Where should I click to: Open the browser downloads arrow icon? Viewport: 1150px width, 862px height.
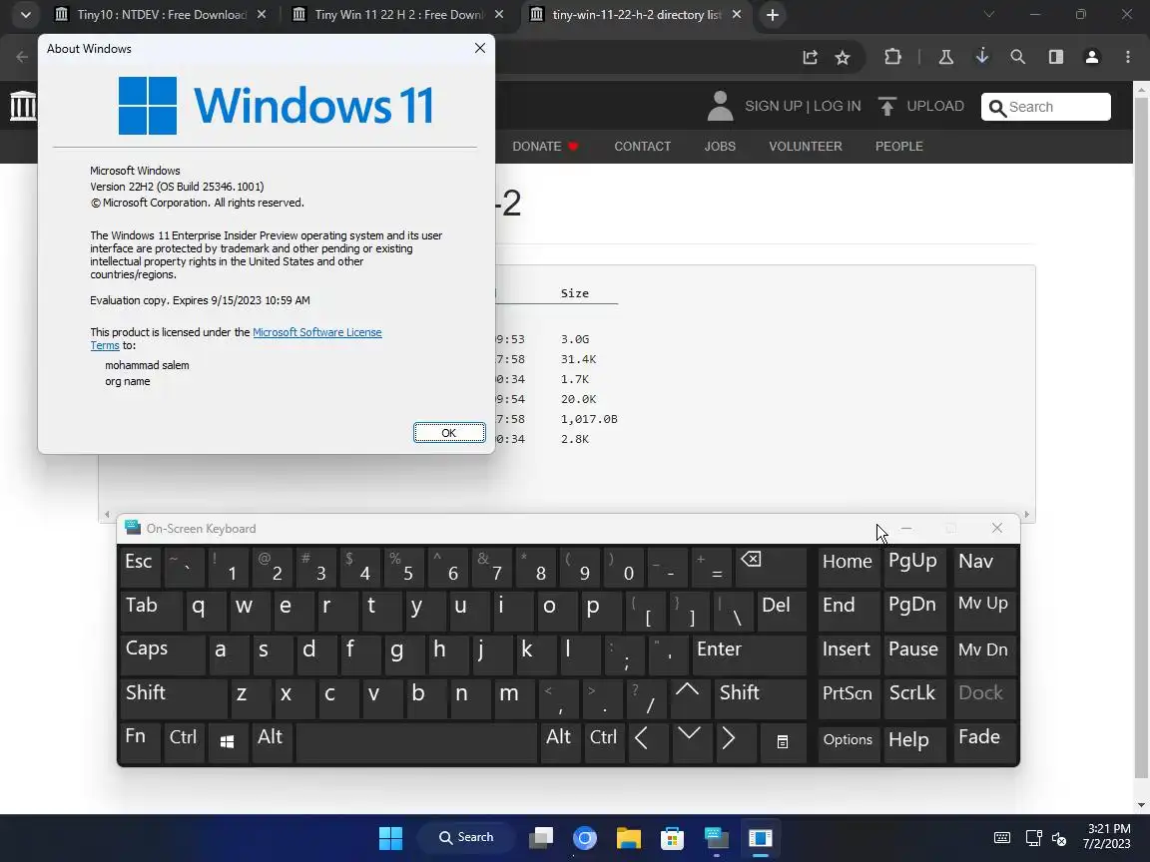pos(982,57)
